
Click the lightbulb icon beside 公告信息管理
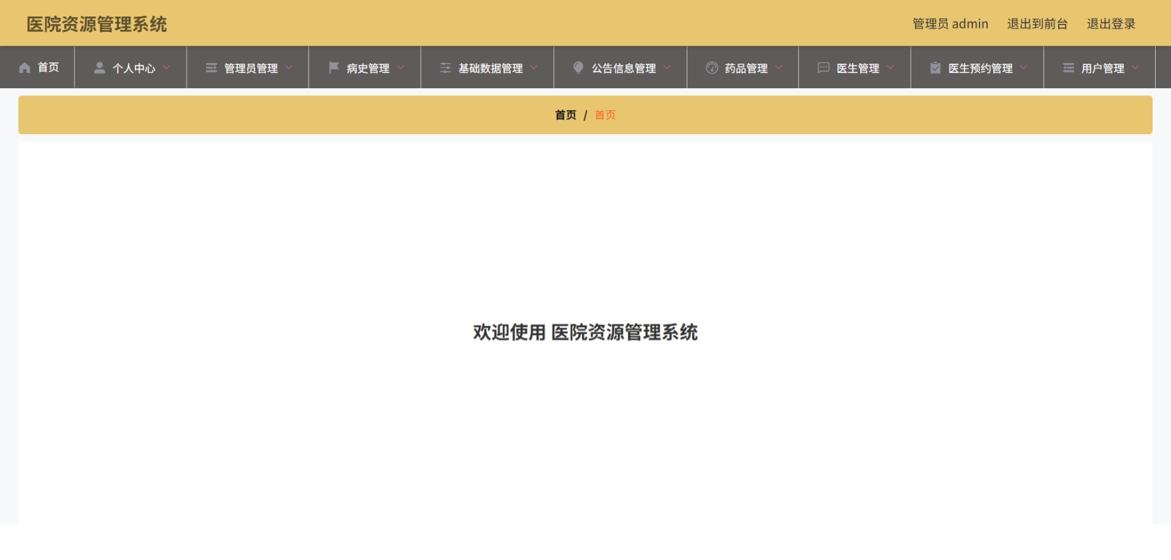tap(579, 68)
